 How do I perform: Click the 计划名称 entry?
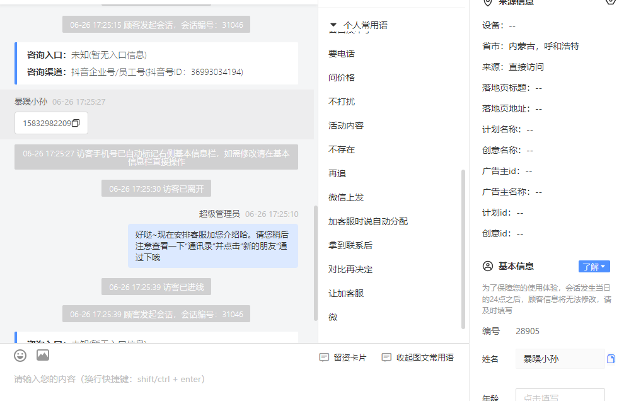point(507,129)
